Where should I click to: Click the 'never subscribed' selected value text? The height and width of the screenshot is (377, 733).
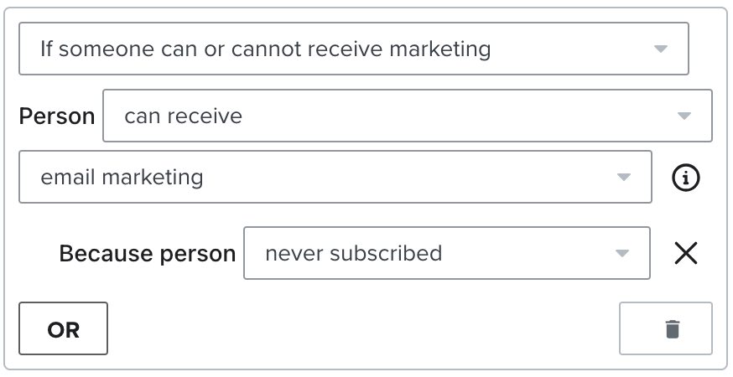click(353, 253)
